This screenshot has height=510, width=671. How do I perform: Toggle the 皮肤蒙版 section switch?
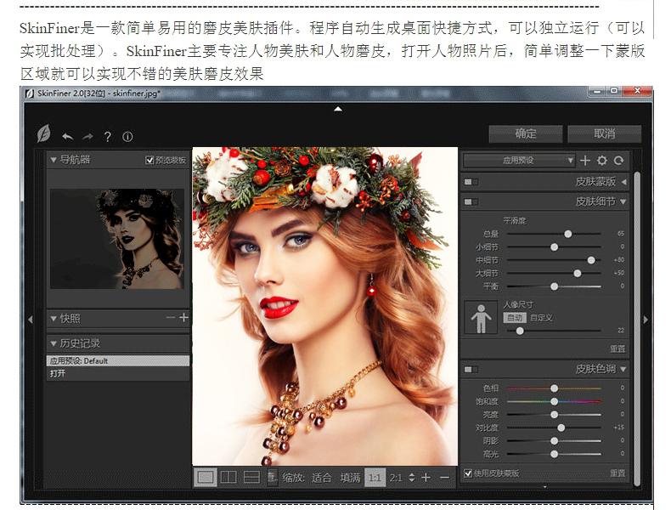click(x=471, y=182)
